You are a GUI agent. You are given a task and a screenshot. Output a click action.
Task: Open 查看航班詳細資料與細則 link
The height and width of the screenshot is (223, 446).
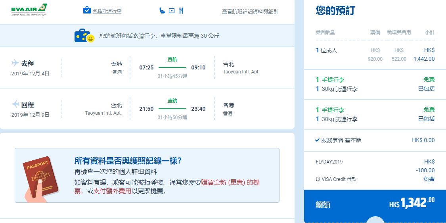(x=250, y=12)
